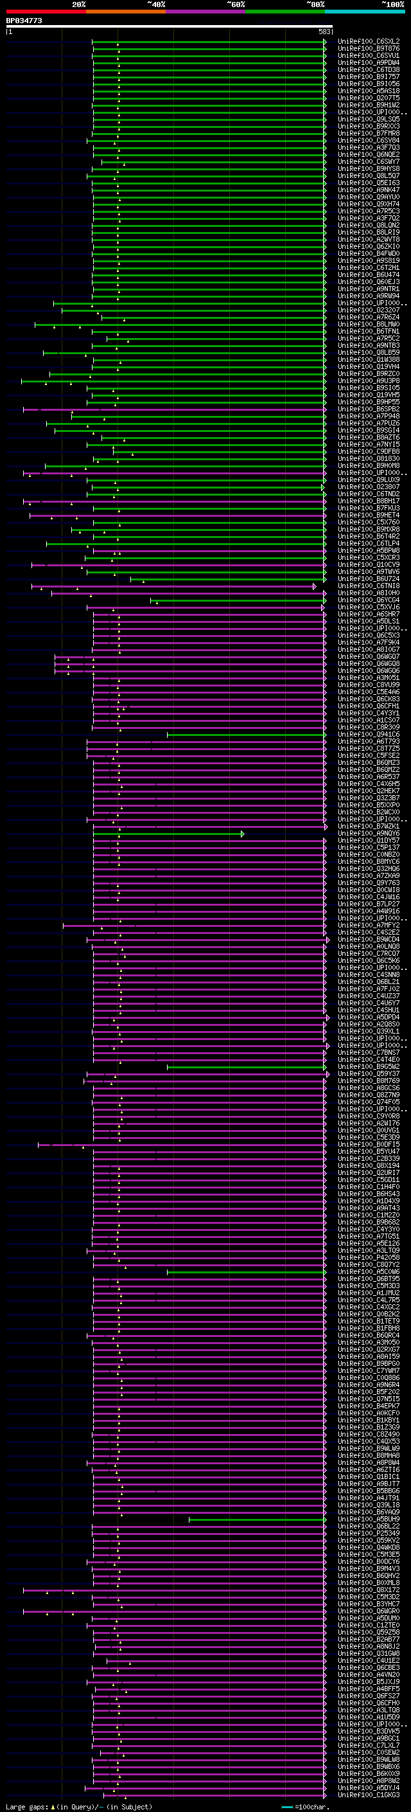Click the red 20% identity legend segment

point(46,12)
